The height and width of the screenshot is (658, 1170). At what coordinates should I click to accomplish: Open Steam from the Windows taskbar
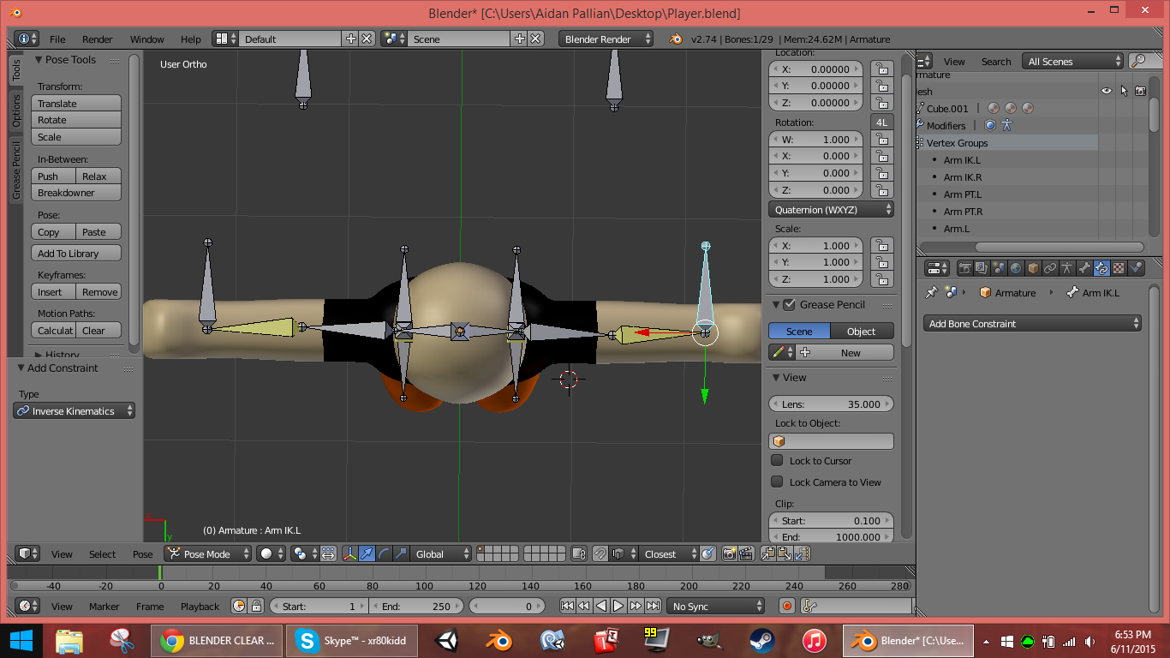(762, 640)
